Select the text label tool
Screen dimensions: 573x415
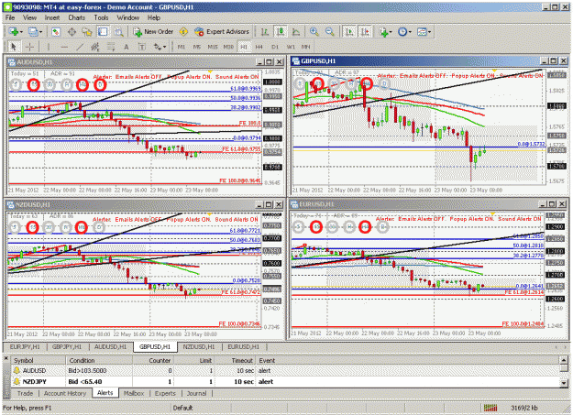(142, 47)
